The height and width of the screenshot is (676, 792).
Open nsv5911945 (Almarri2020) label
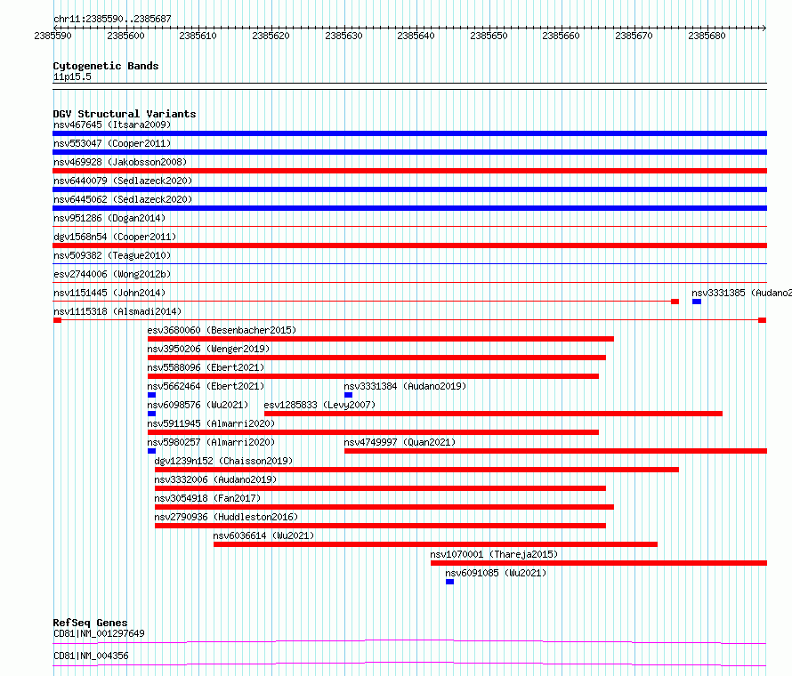click(x=211, y=423)
